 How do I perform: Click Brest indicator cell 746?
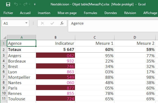pos(55,66)
